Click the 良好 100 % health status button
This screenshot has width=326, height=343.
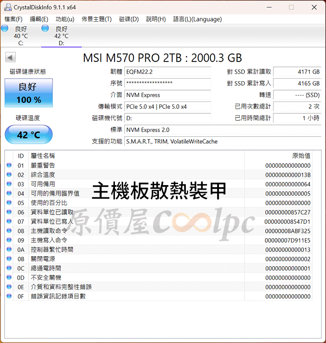29,93
